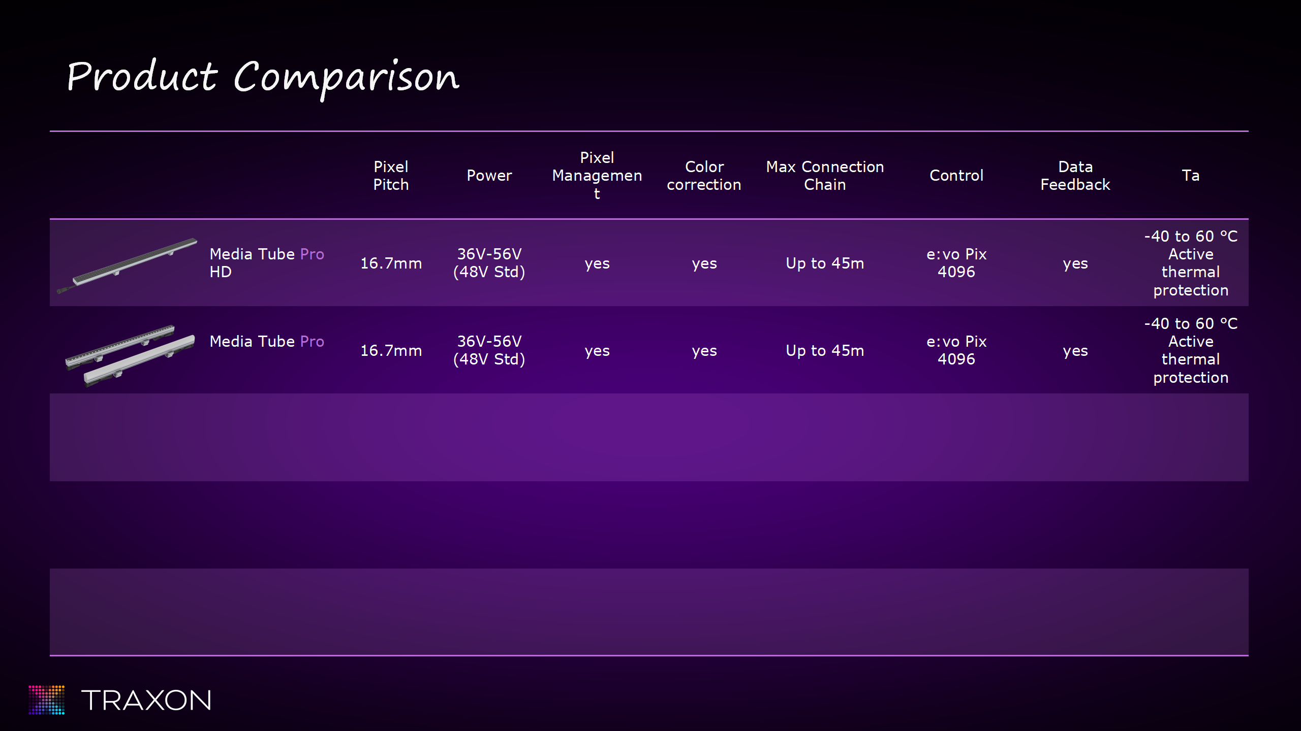Image resolution: width=1301 pixels, height=731 pixels.
Task: Click 36V-56V power cell in Media Tube Pro row
Action: pos(489,350)
